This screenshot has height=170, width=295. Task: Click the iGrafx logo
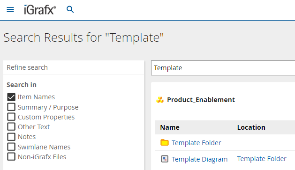point(40,10)
